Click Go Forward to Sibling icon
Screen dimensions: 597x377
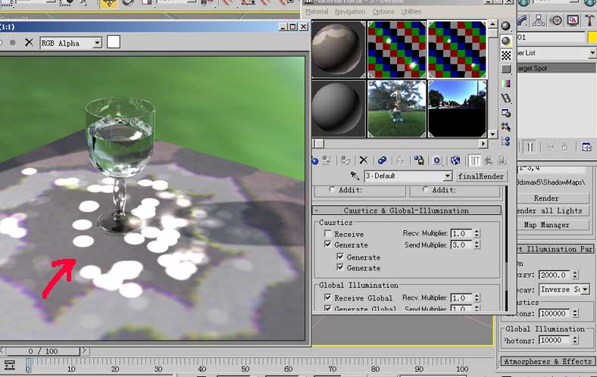click(502, 160)
